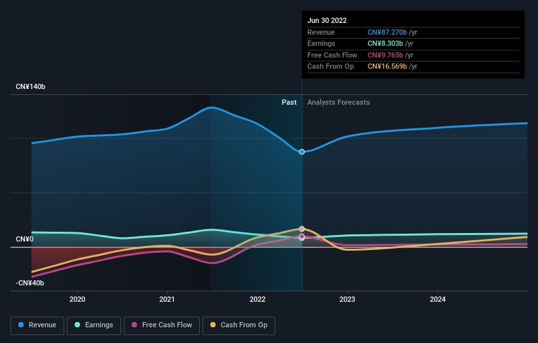538x343 pixels.
Task: Toggle the Cash From Op legend button
Action: (x=239, y=325)
